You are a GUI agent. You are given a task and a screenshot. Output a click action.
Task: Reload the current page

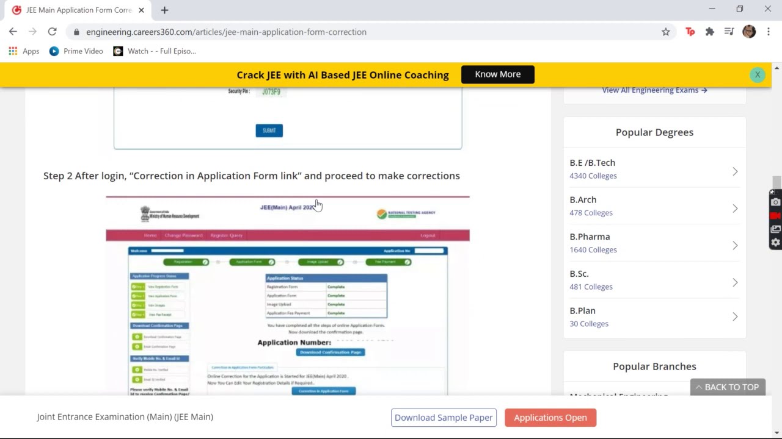click(x=52, y=32)
